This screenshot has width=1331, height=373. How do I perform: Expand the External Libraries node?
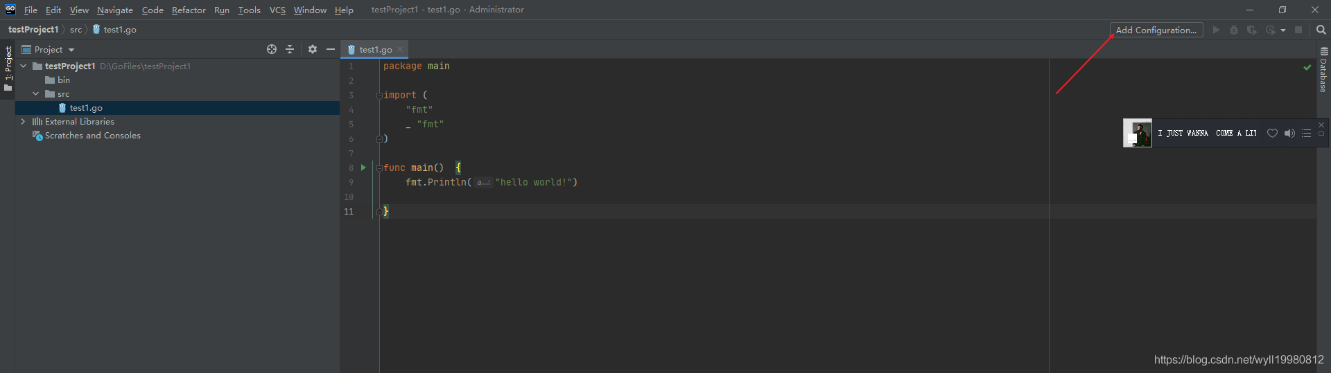[x=24, y=121]
